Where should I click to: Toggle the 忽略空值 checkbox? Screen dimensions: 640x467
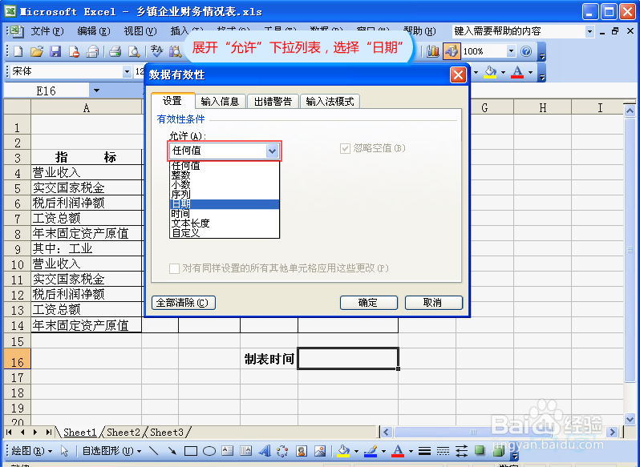point(346,148)
